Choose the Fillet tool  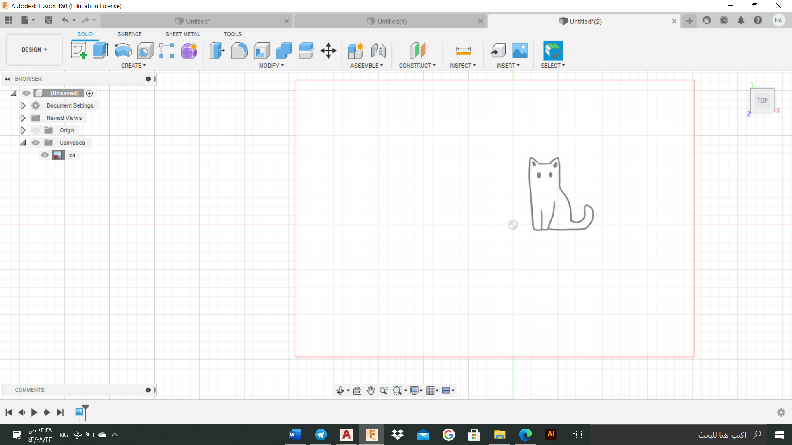point(239,51)
